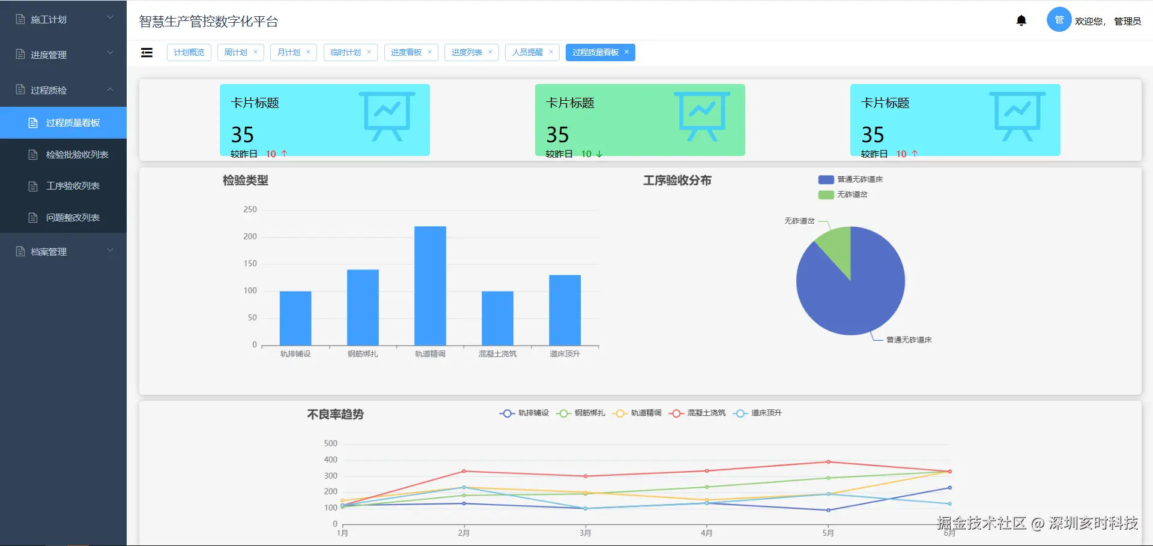1153x546 pixels.
Task: Close the active 过程质量看板 tab
Action: (x=626, y=52)
